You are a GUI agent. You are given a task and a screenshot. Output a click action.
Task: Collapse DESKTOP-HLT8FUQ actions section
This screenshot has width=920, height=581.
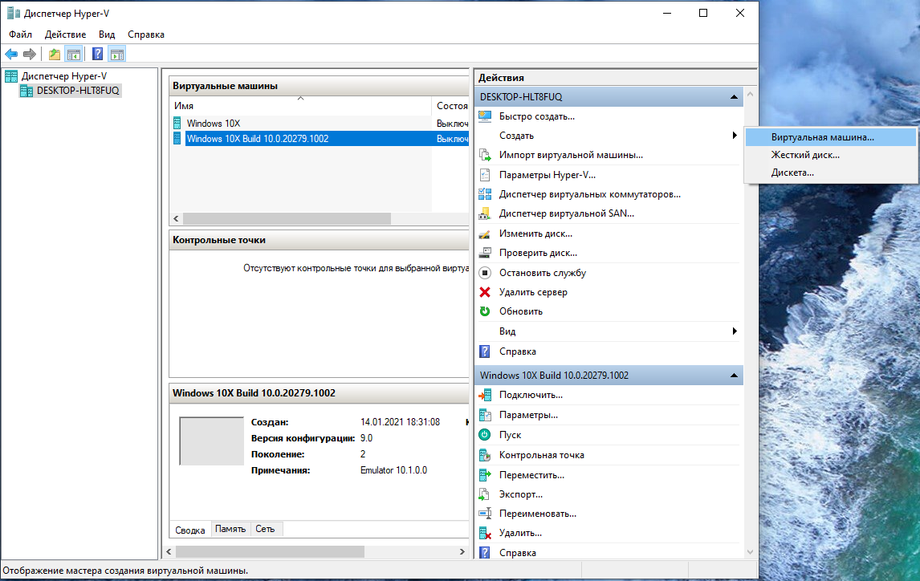pyautogui.click(x=734, y=97)
